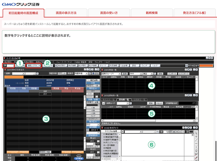Click the エクスポート button

184,74
